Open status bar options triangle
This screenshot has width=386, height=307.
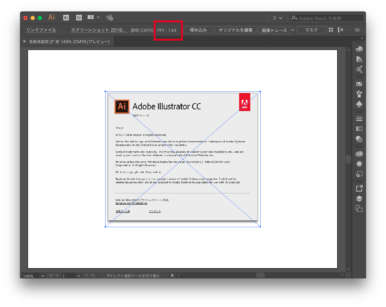pyautogui.click(x=172, y=275)
